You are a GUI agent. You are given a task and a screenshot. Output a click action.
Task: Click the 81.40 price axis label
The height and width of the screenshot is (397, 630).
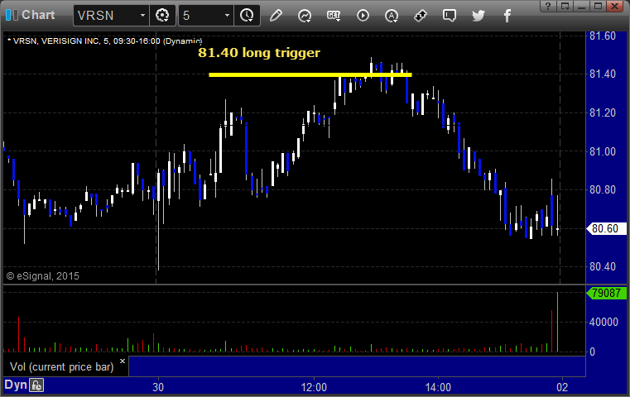tap(603, 74)
